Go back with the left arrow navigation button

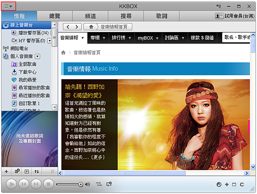tap(68, 27)
